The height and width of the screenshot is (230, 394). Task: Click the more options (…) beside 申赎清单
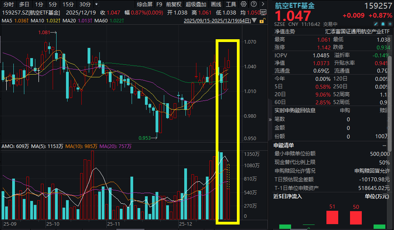(x=385, y=145)
